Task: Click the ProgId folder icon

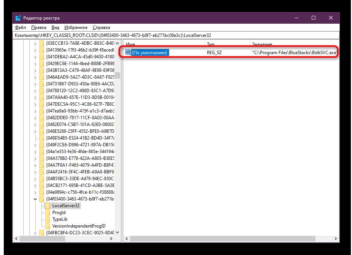Action: coord(47,212)
